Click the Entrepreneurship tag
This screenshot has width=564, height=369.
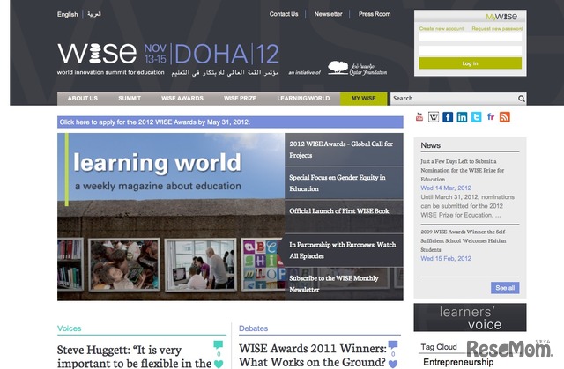click(x=458, y=362)
